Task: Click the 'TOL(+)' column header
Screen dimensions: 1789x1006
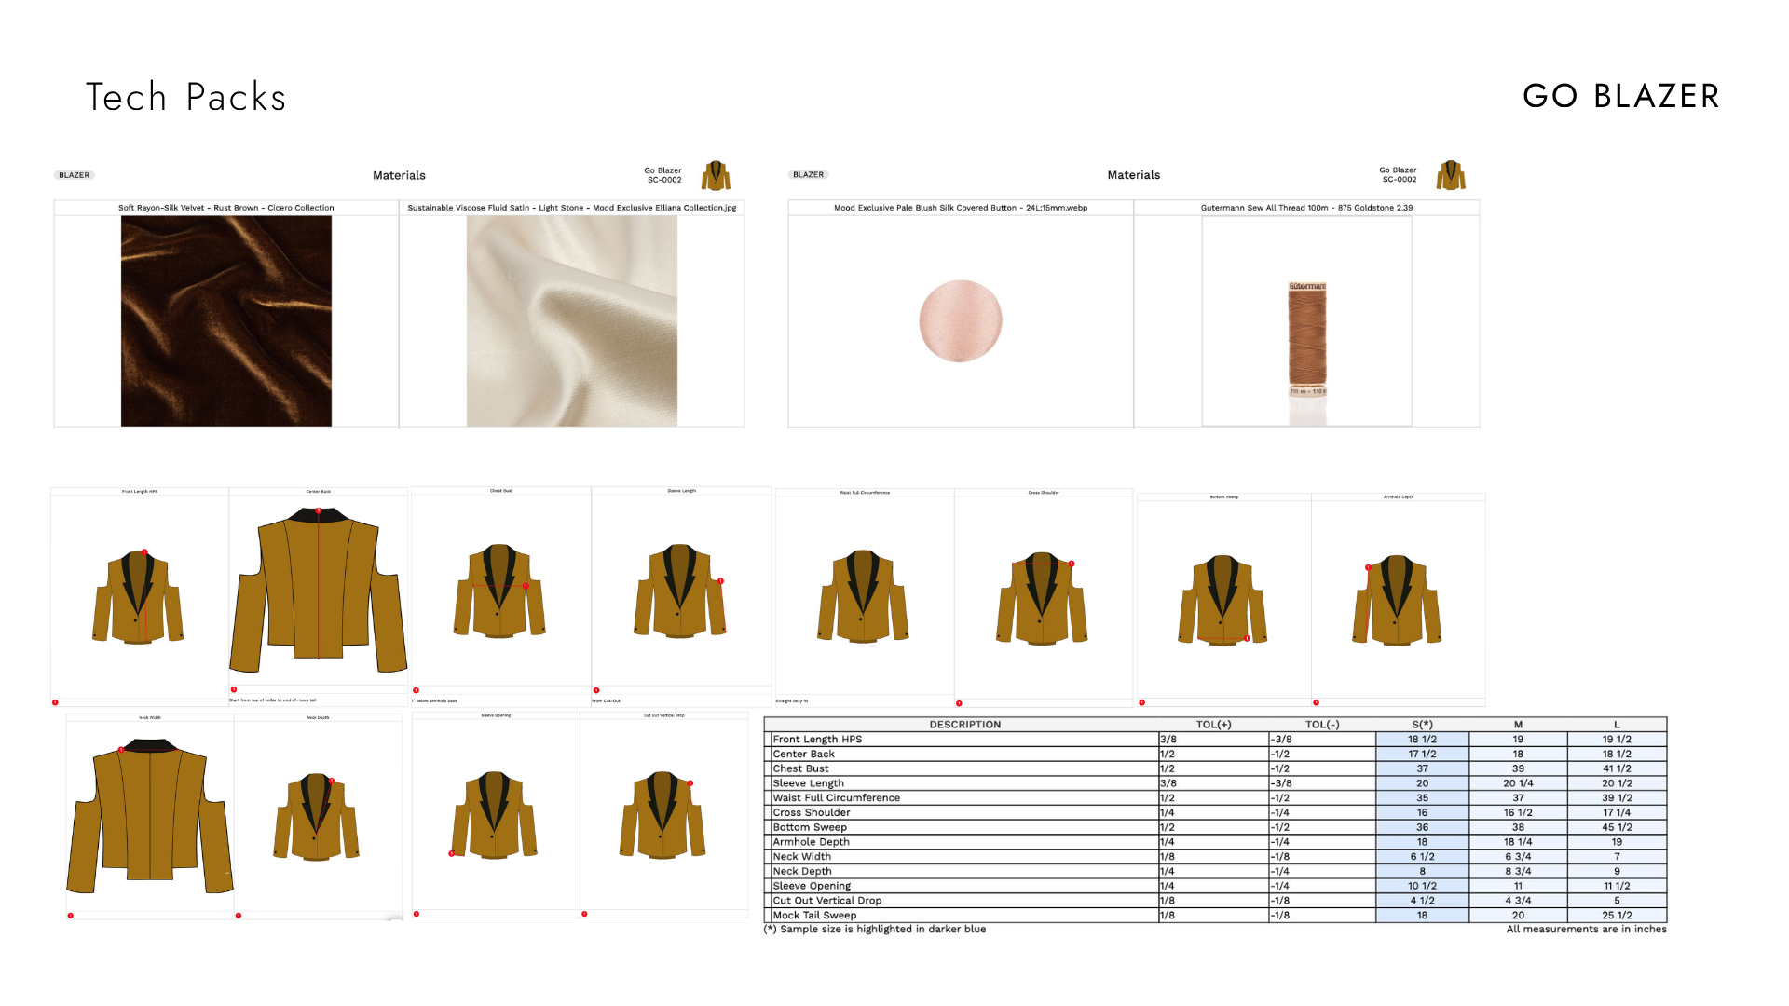Action: coord(1213,725)
